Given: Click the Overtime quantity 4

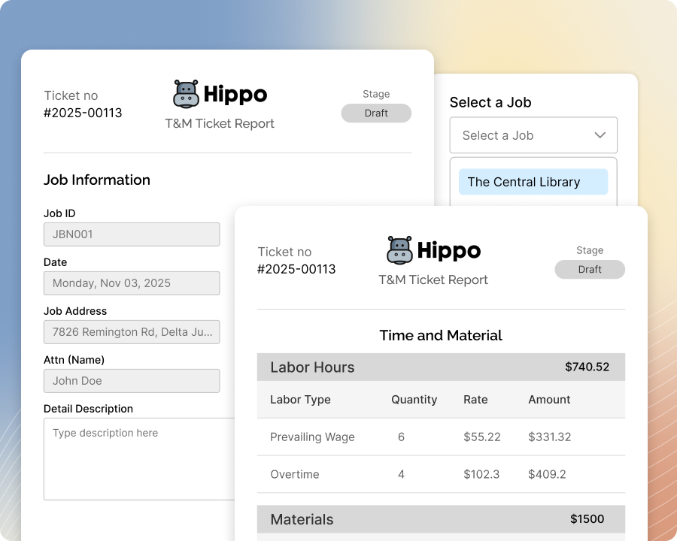Looking at the screenshot, I should (401, 474).
